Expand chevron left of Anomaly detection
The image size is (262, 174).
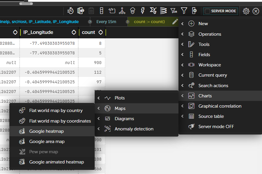(x=98, y=129)
